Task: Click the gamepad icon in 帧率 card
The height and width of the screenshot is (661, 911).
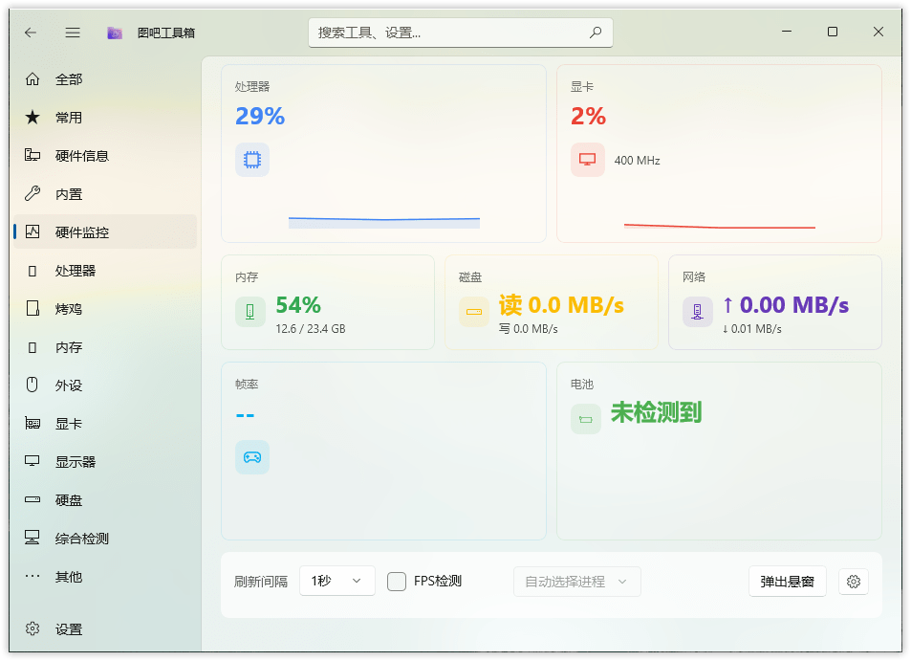Action: click(x=252, y=457)
